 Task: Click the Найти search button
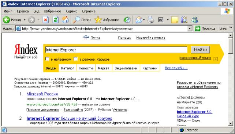(200, 50)
